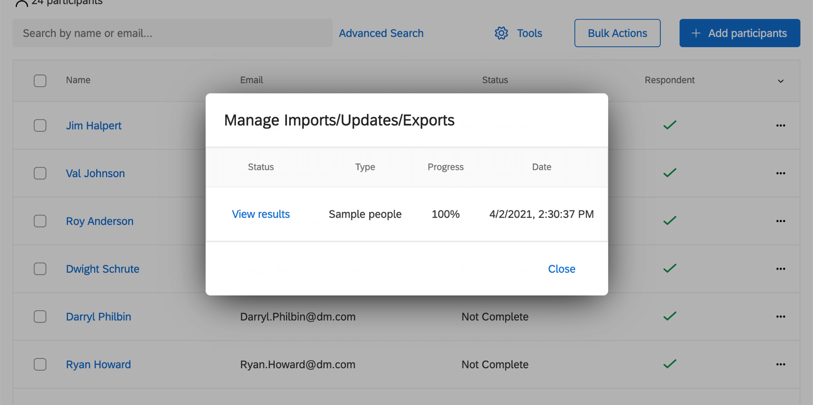Image resolution: width=813 pixels, height=405 pixels.
Task: Tick the Darryl Philbin checkbox
Action: click(40, 317)
